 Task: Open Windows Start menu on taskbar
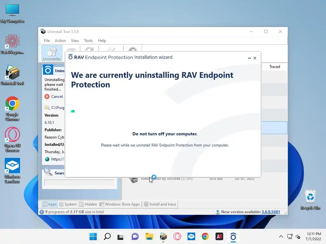pos(93,236)
